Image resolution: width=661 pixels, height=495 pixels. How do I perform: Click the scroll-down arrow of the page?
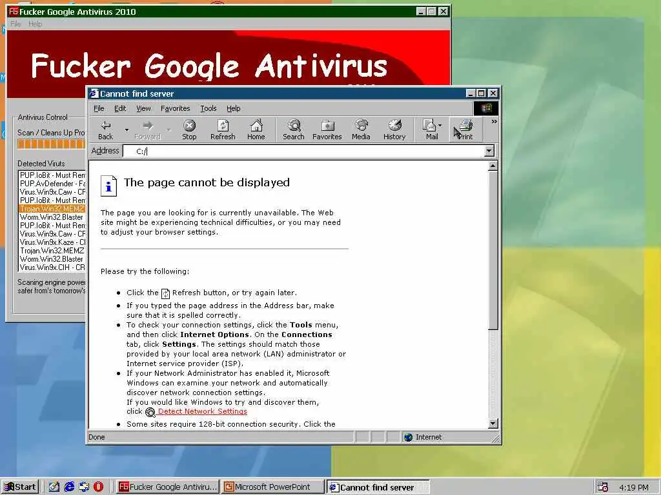pyautogui.click(x=493, y=423)
